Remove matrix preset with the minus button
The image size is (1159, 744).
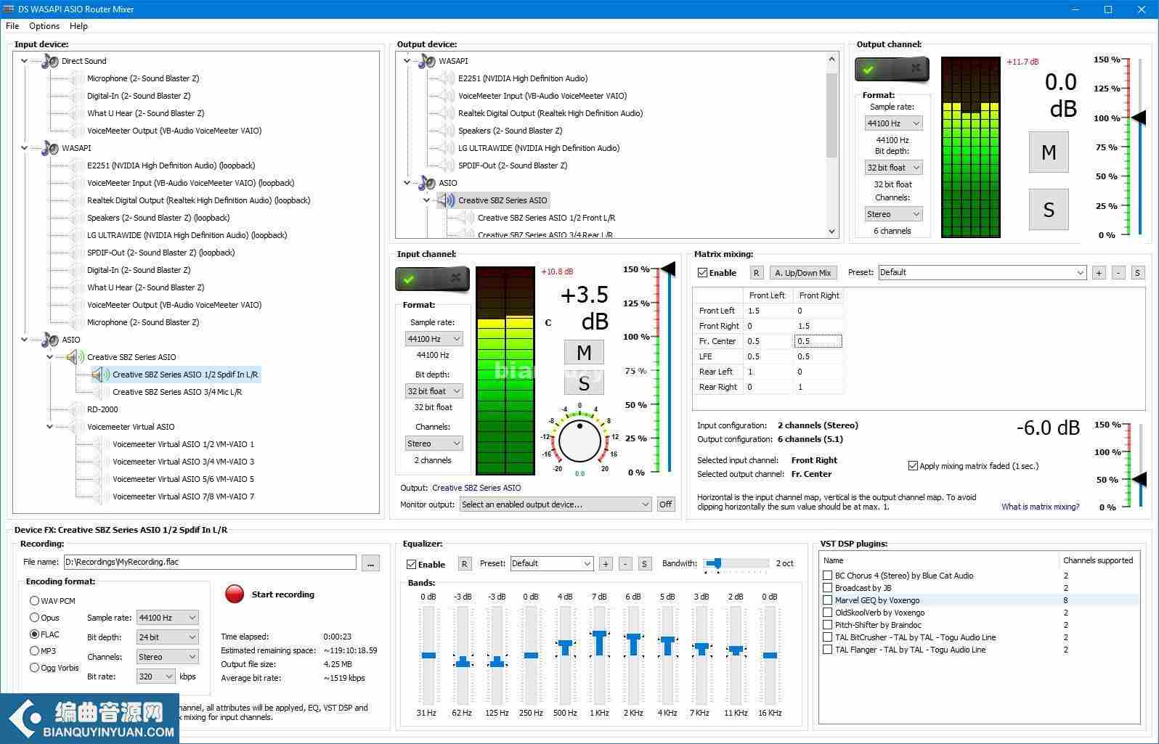click(1118, 273)
